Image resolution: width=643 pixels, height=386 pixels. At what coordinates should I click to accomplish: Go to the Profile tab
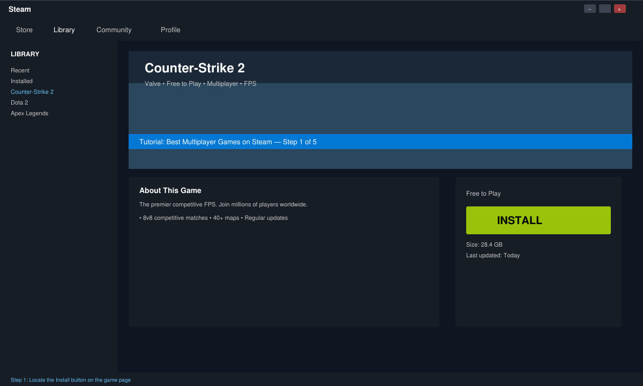click(x=170, y=30)
